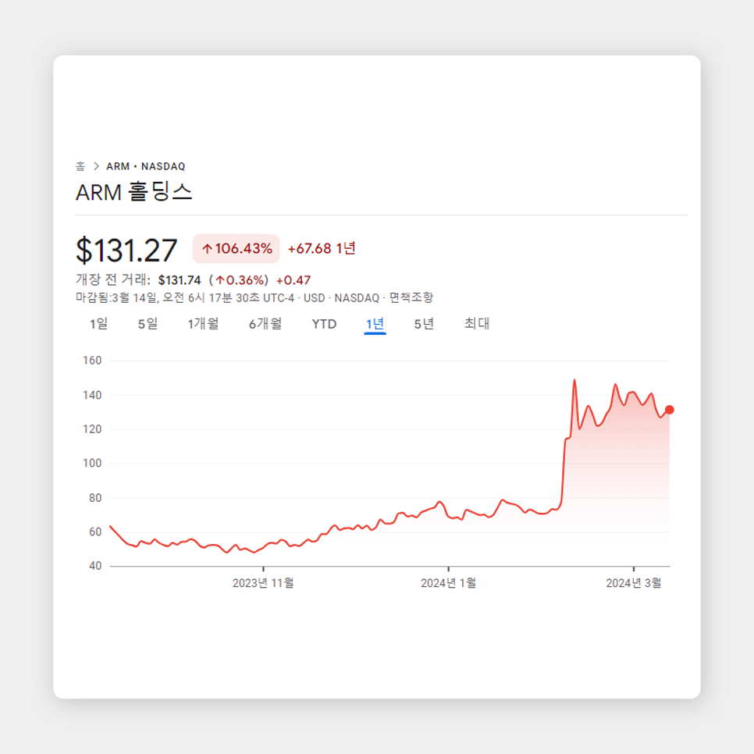Click the 60 y-axis label
The image size is (754, 754).
tap(95, 532)
